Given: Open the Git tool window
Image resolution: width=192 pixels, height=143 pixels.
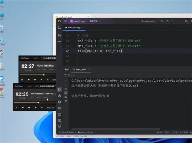Looking at the screenshot, I should pos(59,126).
